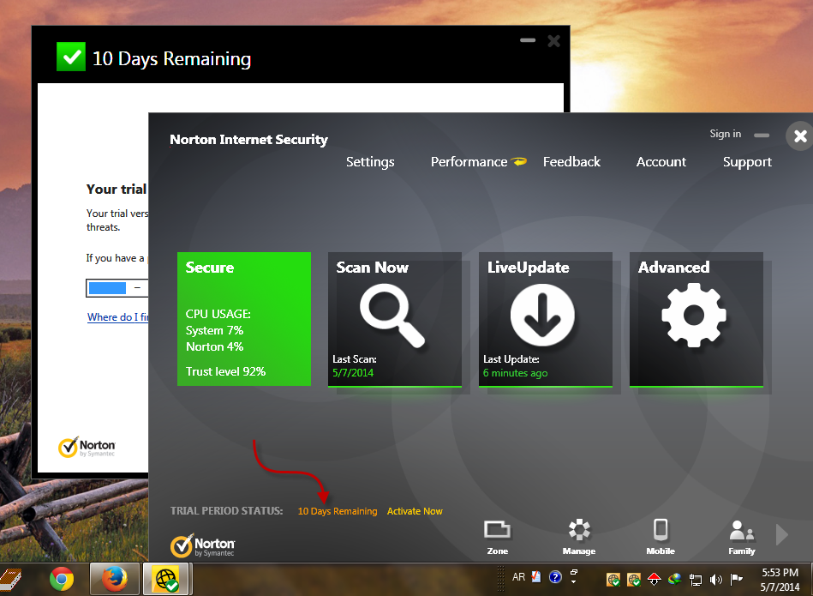Viewport: 813px width, 596px height.
Task: Click the Norton logo in the trial window
Action: (87, 447)
